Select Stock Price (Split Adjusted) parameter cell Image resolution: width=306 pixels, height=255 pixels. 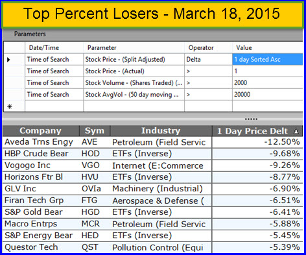click(x=134, y=60)
